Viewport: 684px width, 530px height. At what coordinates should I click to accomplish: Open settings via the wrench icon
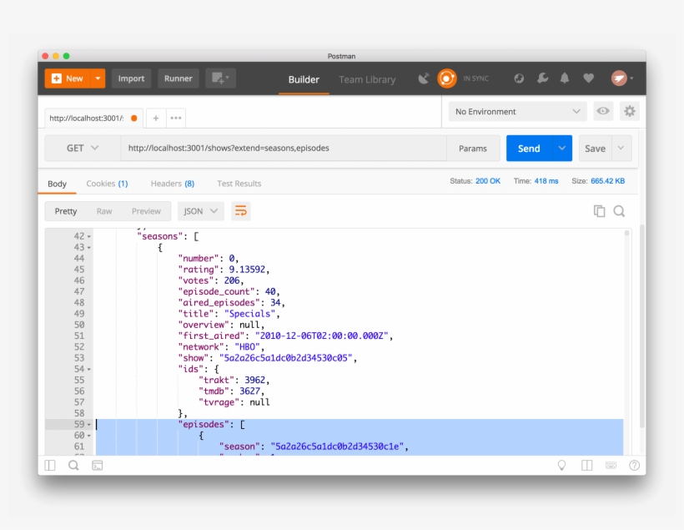542,78
